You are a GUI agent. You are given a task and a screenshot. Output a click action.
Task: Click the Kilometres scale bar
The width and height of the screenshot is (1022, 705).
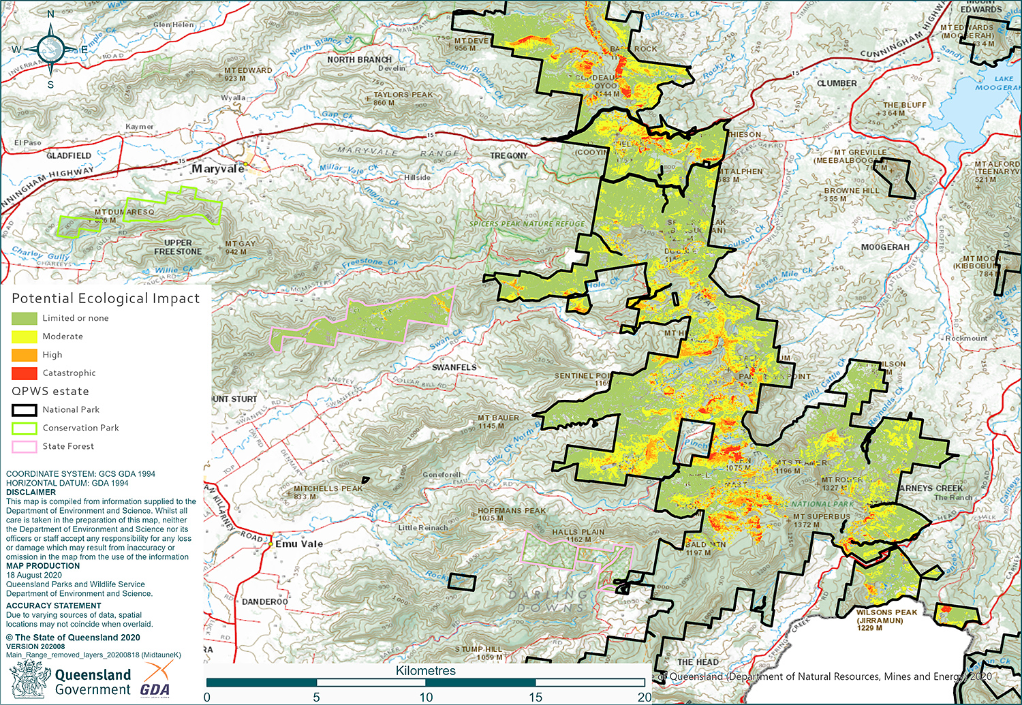(425, 682)
